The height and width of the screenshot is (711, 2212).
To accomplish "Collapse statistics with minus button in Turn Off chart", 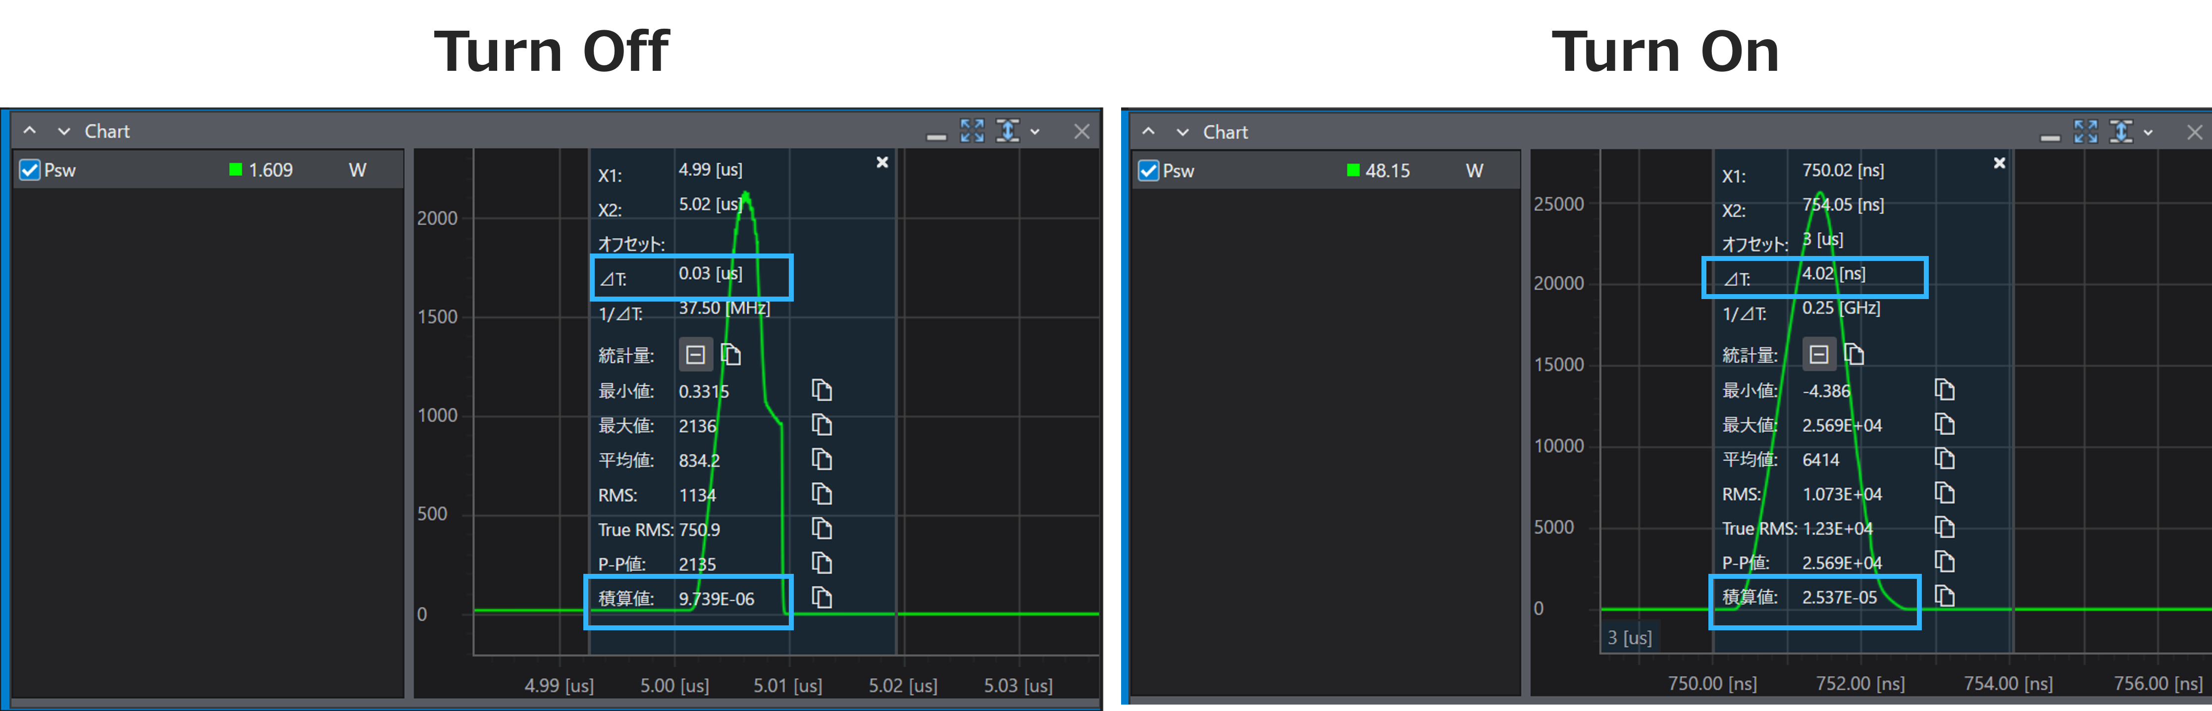I will pos(696,355).
